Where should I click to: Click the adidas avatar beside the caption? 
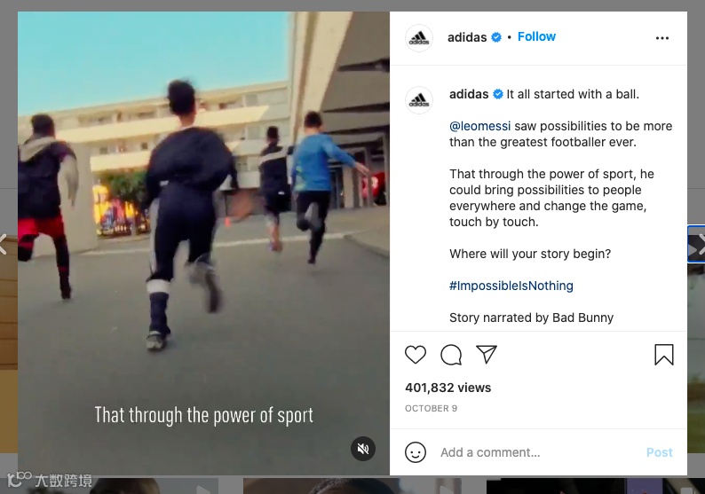point(419,100)
